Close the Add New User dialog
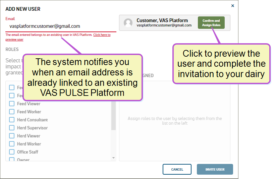 232,6
